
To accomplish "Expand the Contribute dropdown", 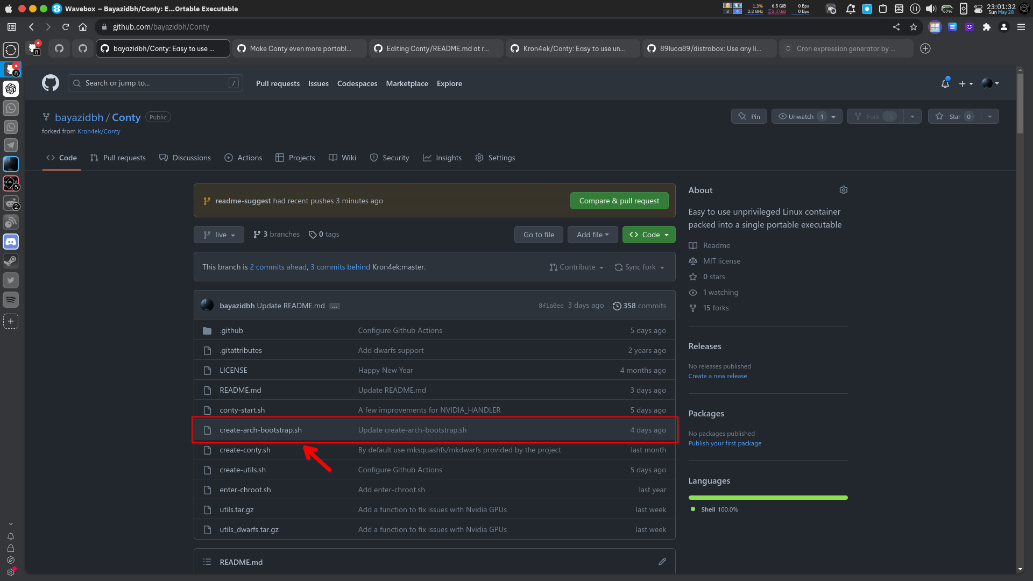I will click(x=577, y=267).
